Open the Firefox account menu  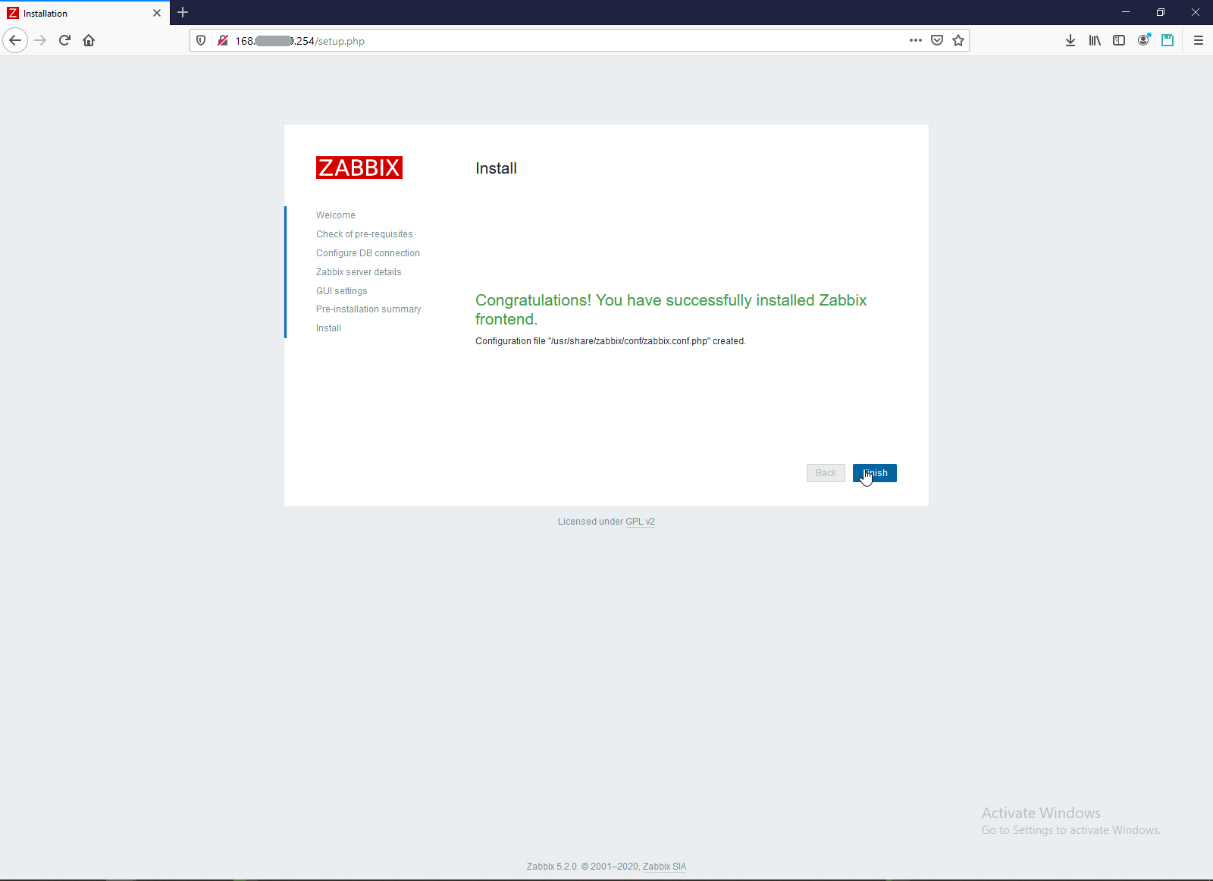click(x=1143, y=40)
